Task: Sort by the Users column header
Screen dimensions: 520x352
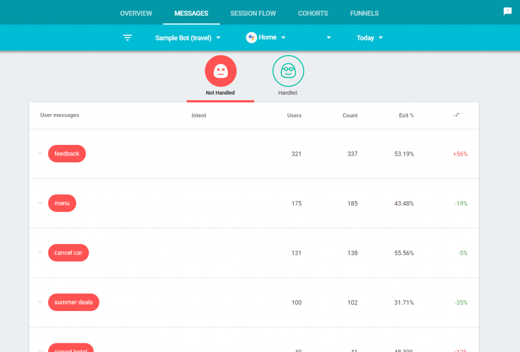Action: tap(294, 115)
